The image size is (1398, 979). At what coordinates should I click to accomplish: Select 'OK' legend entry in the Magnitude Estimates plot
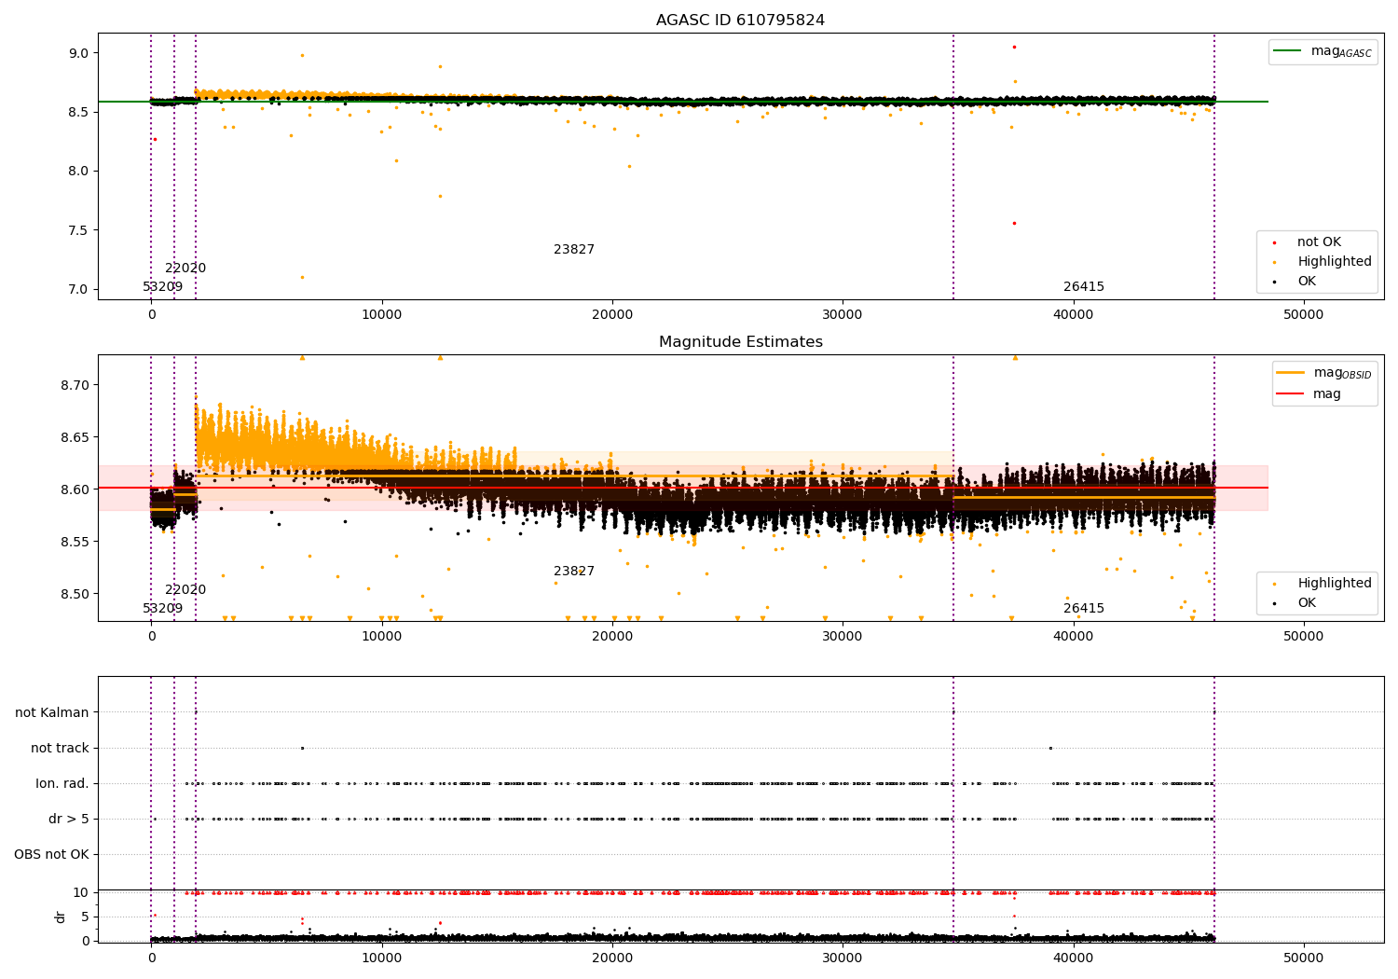1307,603
